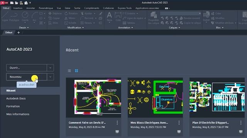
Task: Switch to the Sortie ribbon tab
Action: point(77,8)
